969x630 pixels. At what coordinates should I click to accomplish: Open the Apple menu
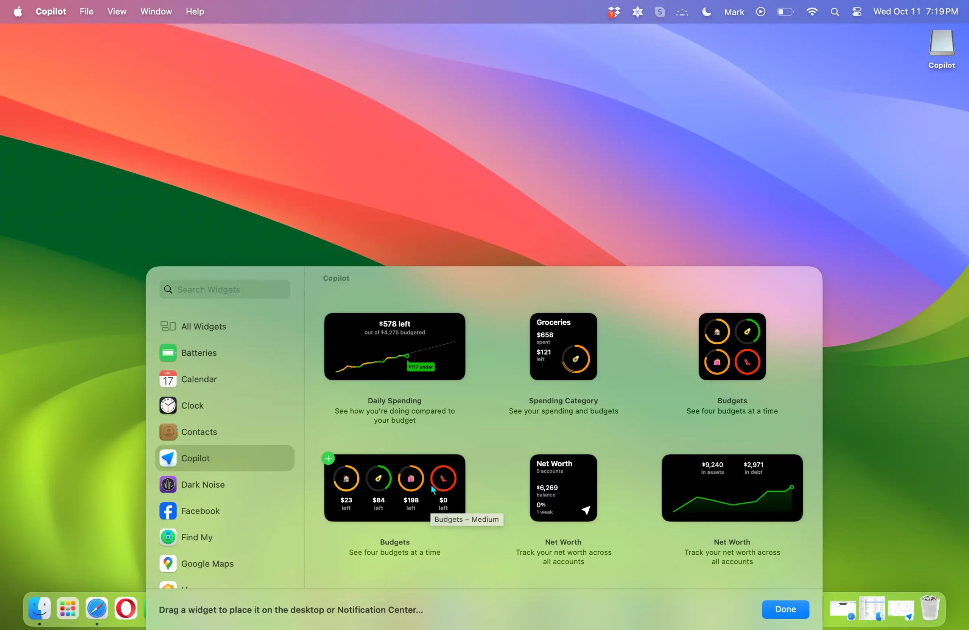coord(17,11)
